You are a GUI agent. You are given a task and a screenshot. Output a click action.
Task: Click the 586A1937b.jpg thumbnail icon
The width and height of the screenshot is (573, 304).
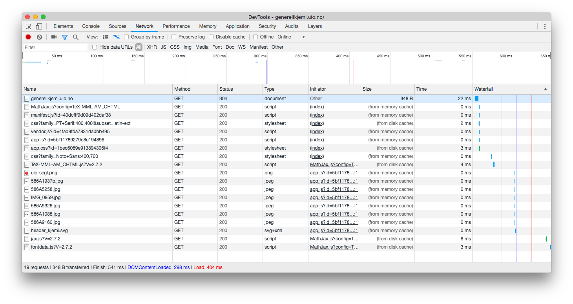[27, 181]
